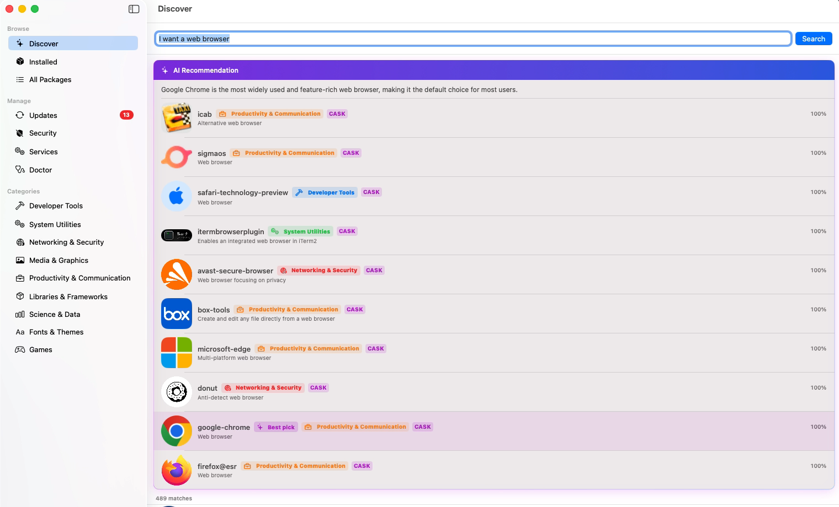Select the avast-secure-browser package name
The image size is (839, 507).
coord(235,271)
